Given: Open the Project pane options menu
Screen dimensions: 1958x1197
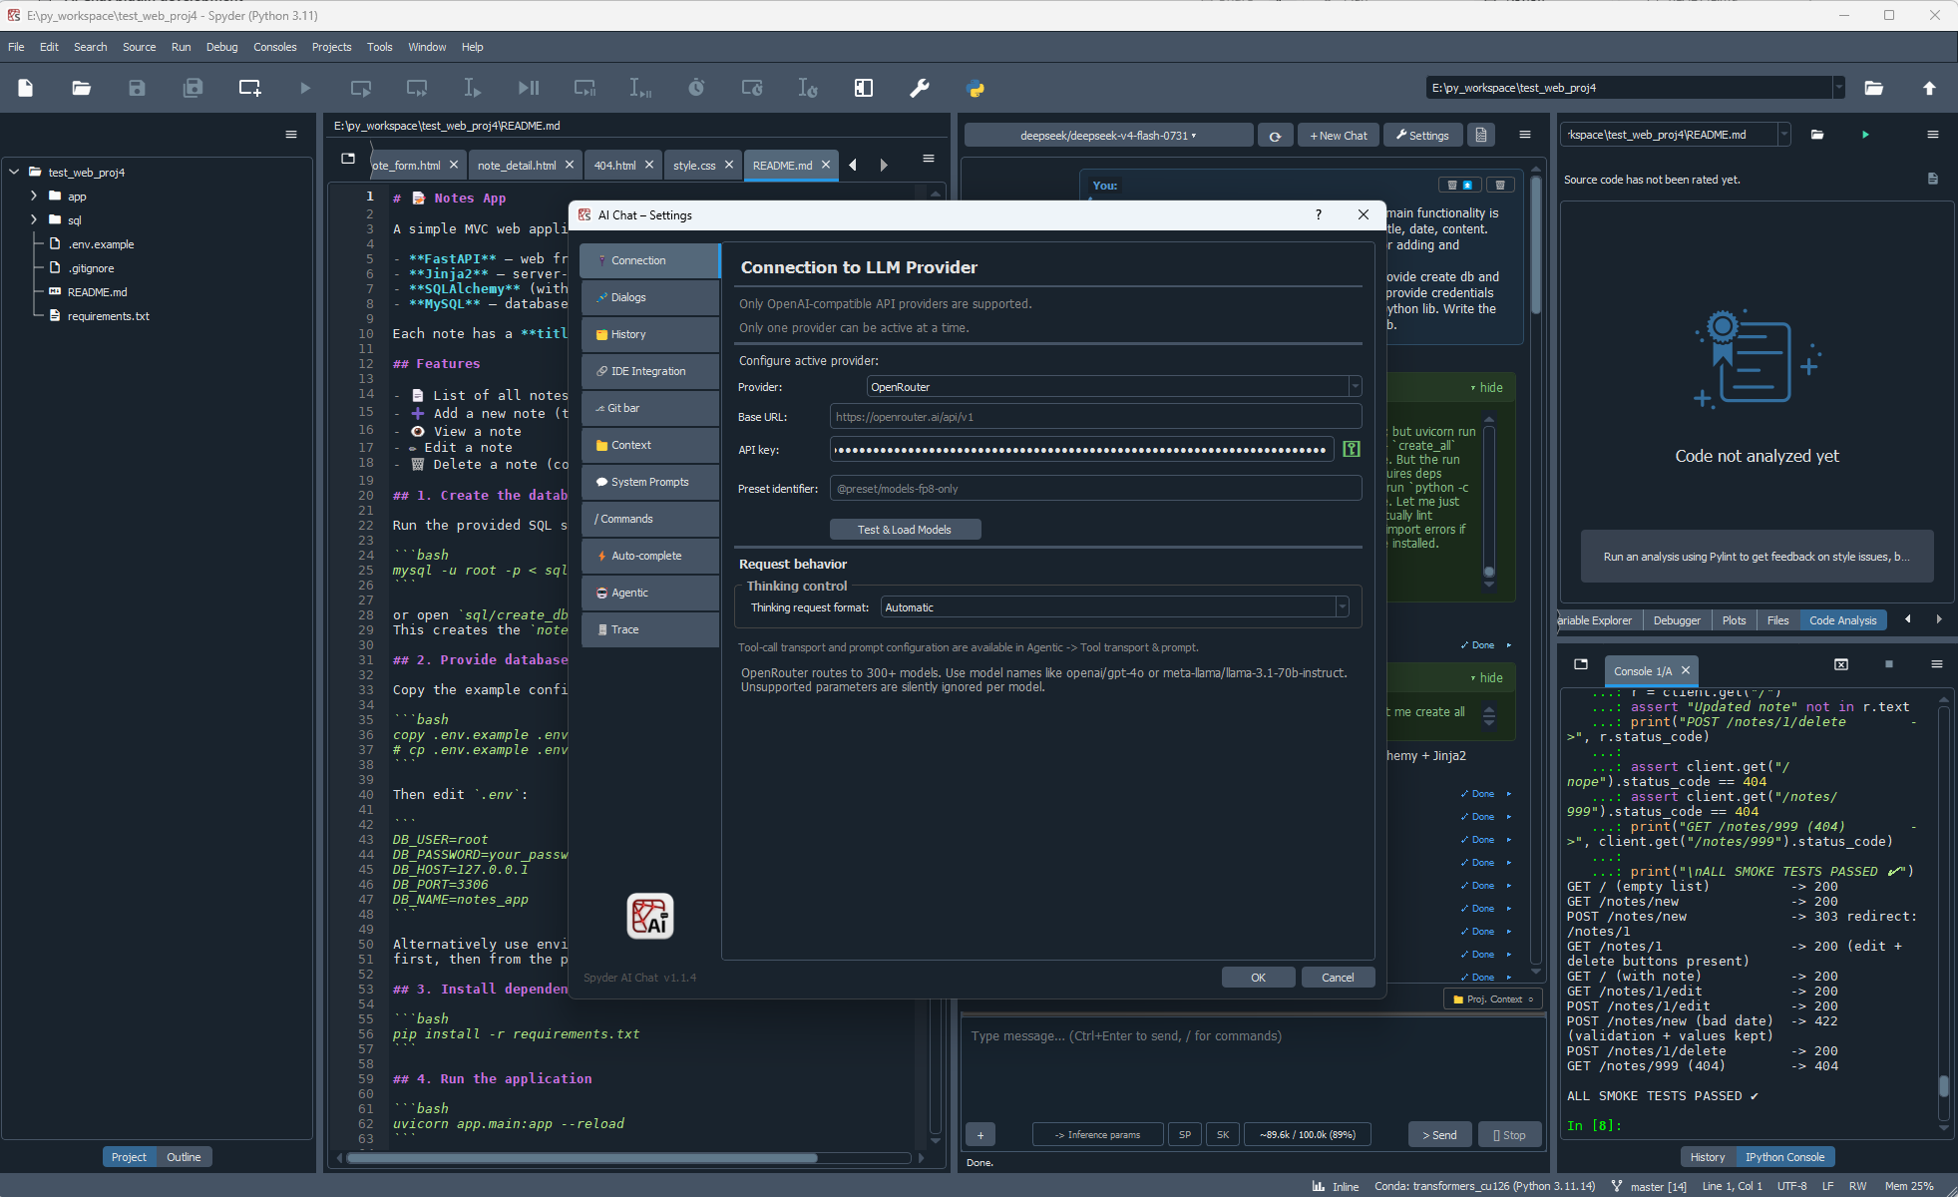Looking at the screenshot, I should click(291, 135).
